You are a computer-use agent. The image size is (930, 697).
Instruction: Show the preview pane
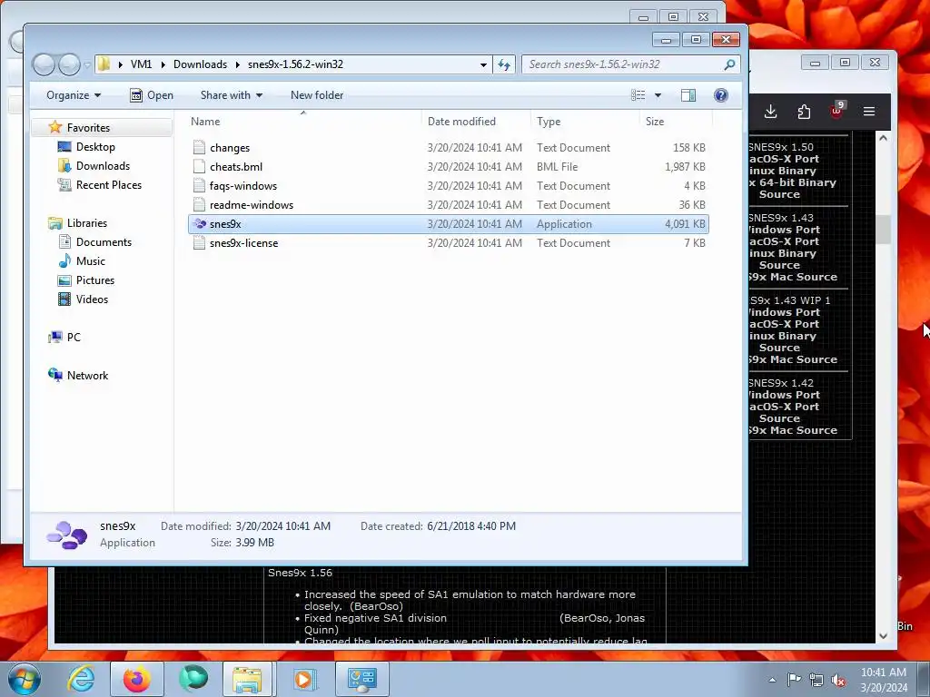coord(688,94)
